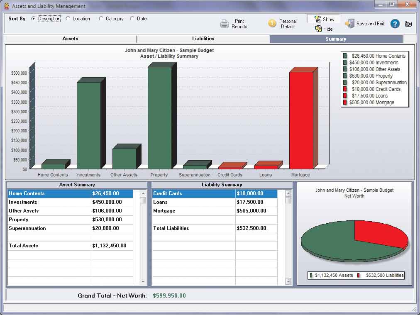Click Home Contents legend color swatch
The image size is (420, 315).
[345, 56]
